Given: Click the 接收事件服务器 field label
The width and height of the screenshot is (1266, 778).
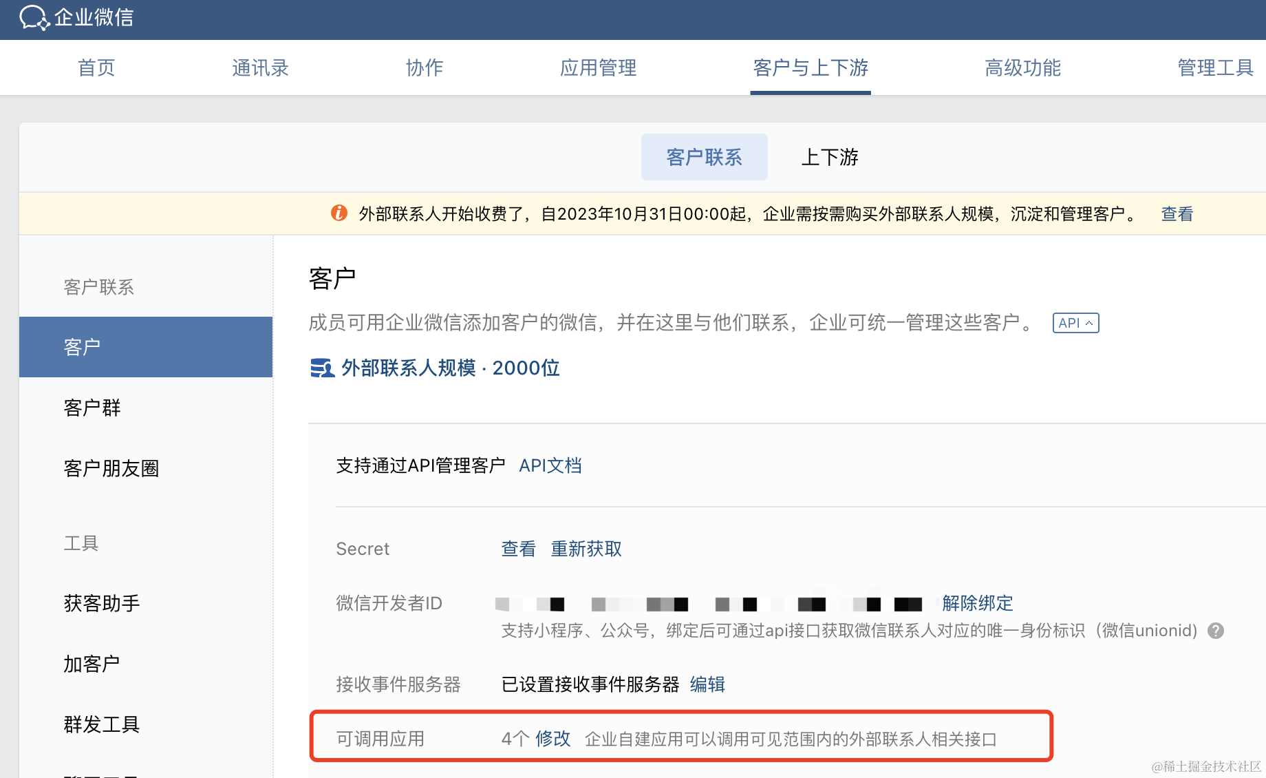Looking at the screenshot, I should coord(398,684).
